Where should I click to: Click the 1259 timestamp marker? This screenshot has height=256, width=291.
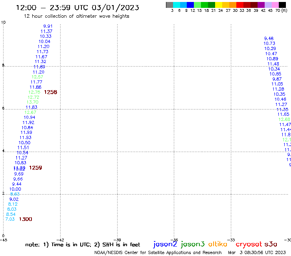point(36,168)
